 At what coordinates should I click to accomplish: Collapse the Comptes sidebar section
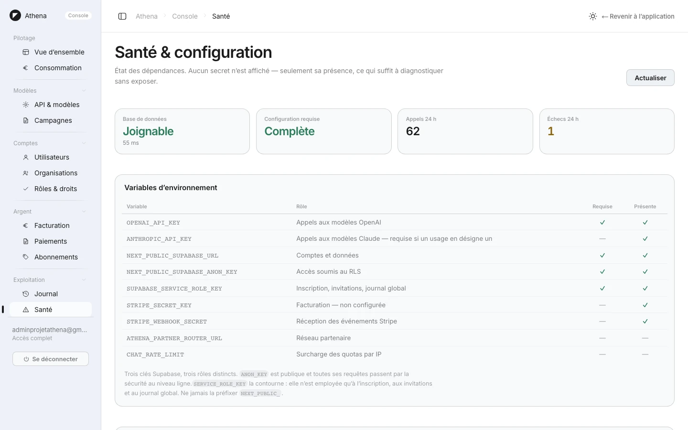[x=84, y=143]
